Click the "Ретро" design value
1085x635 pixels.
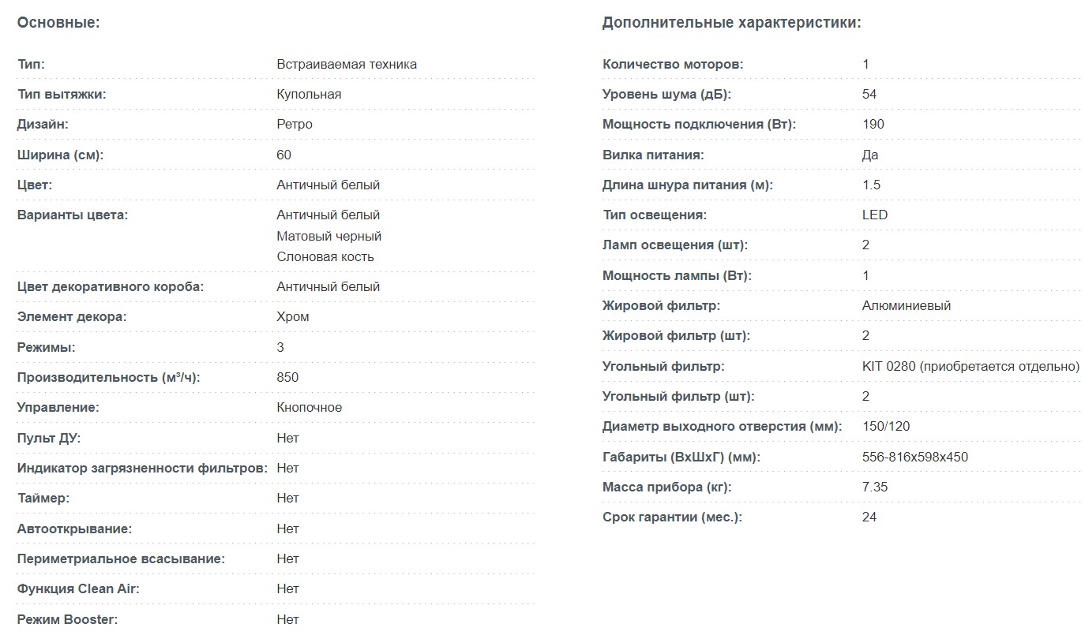tap(295, 124)
